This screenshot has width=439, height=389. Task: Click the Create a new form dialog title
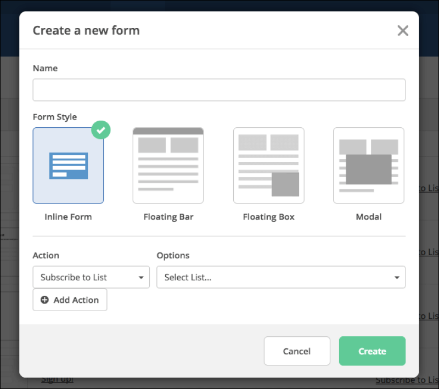86,31
